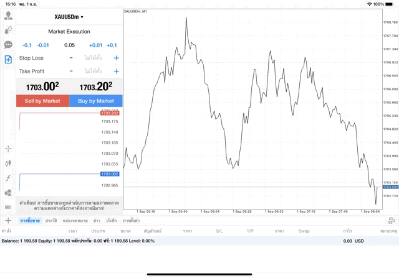The image size is (399, 278).
Task: Open the candlestick chart type icon
Action: (x=8, y=163)
